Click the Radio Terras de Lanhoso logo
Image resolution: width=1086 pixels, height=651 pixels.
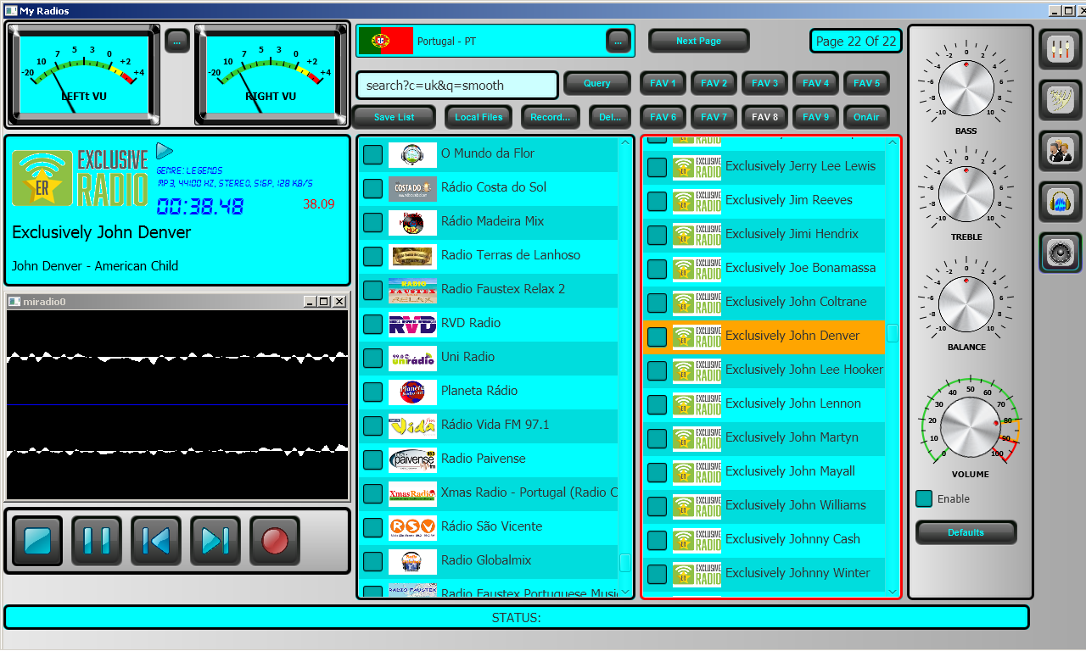click(x=412, y=256)
